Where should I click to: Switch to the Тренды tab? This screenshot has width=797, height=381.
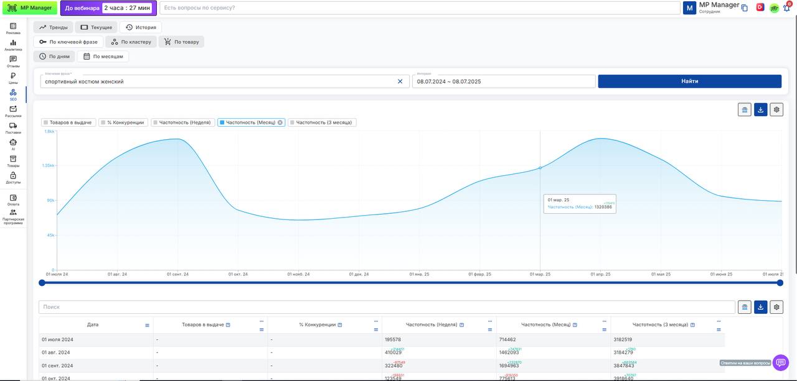tap(53, 27)
